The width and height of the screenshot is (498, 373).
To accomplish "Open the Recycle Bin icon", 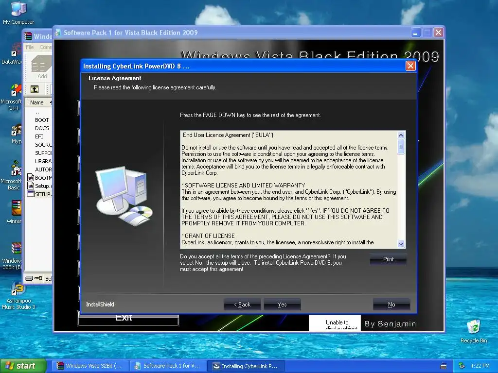I will point(474,331).
